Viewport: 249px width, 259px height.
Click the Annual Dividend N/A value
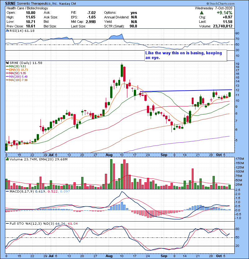tap(134, 17)
